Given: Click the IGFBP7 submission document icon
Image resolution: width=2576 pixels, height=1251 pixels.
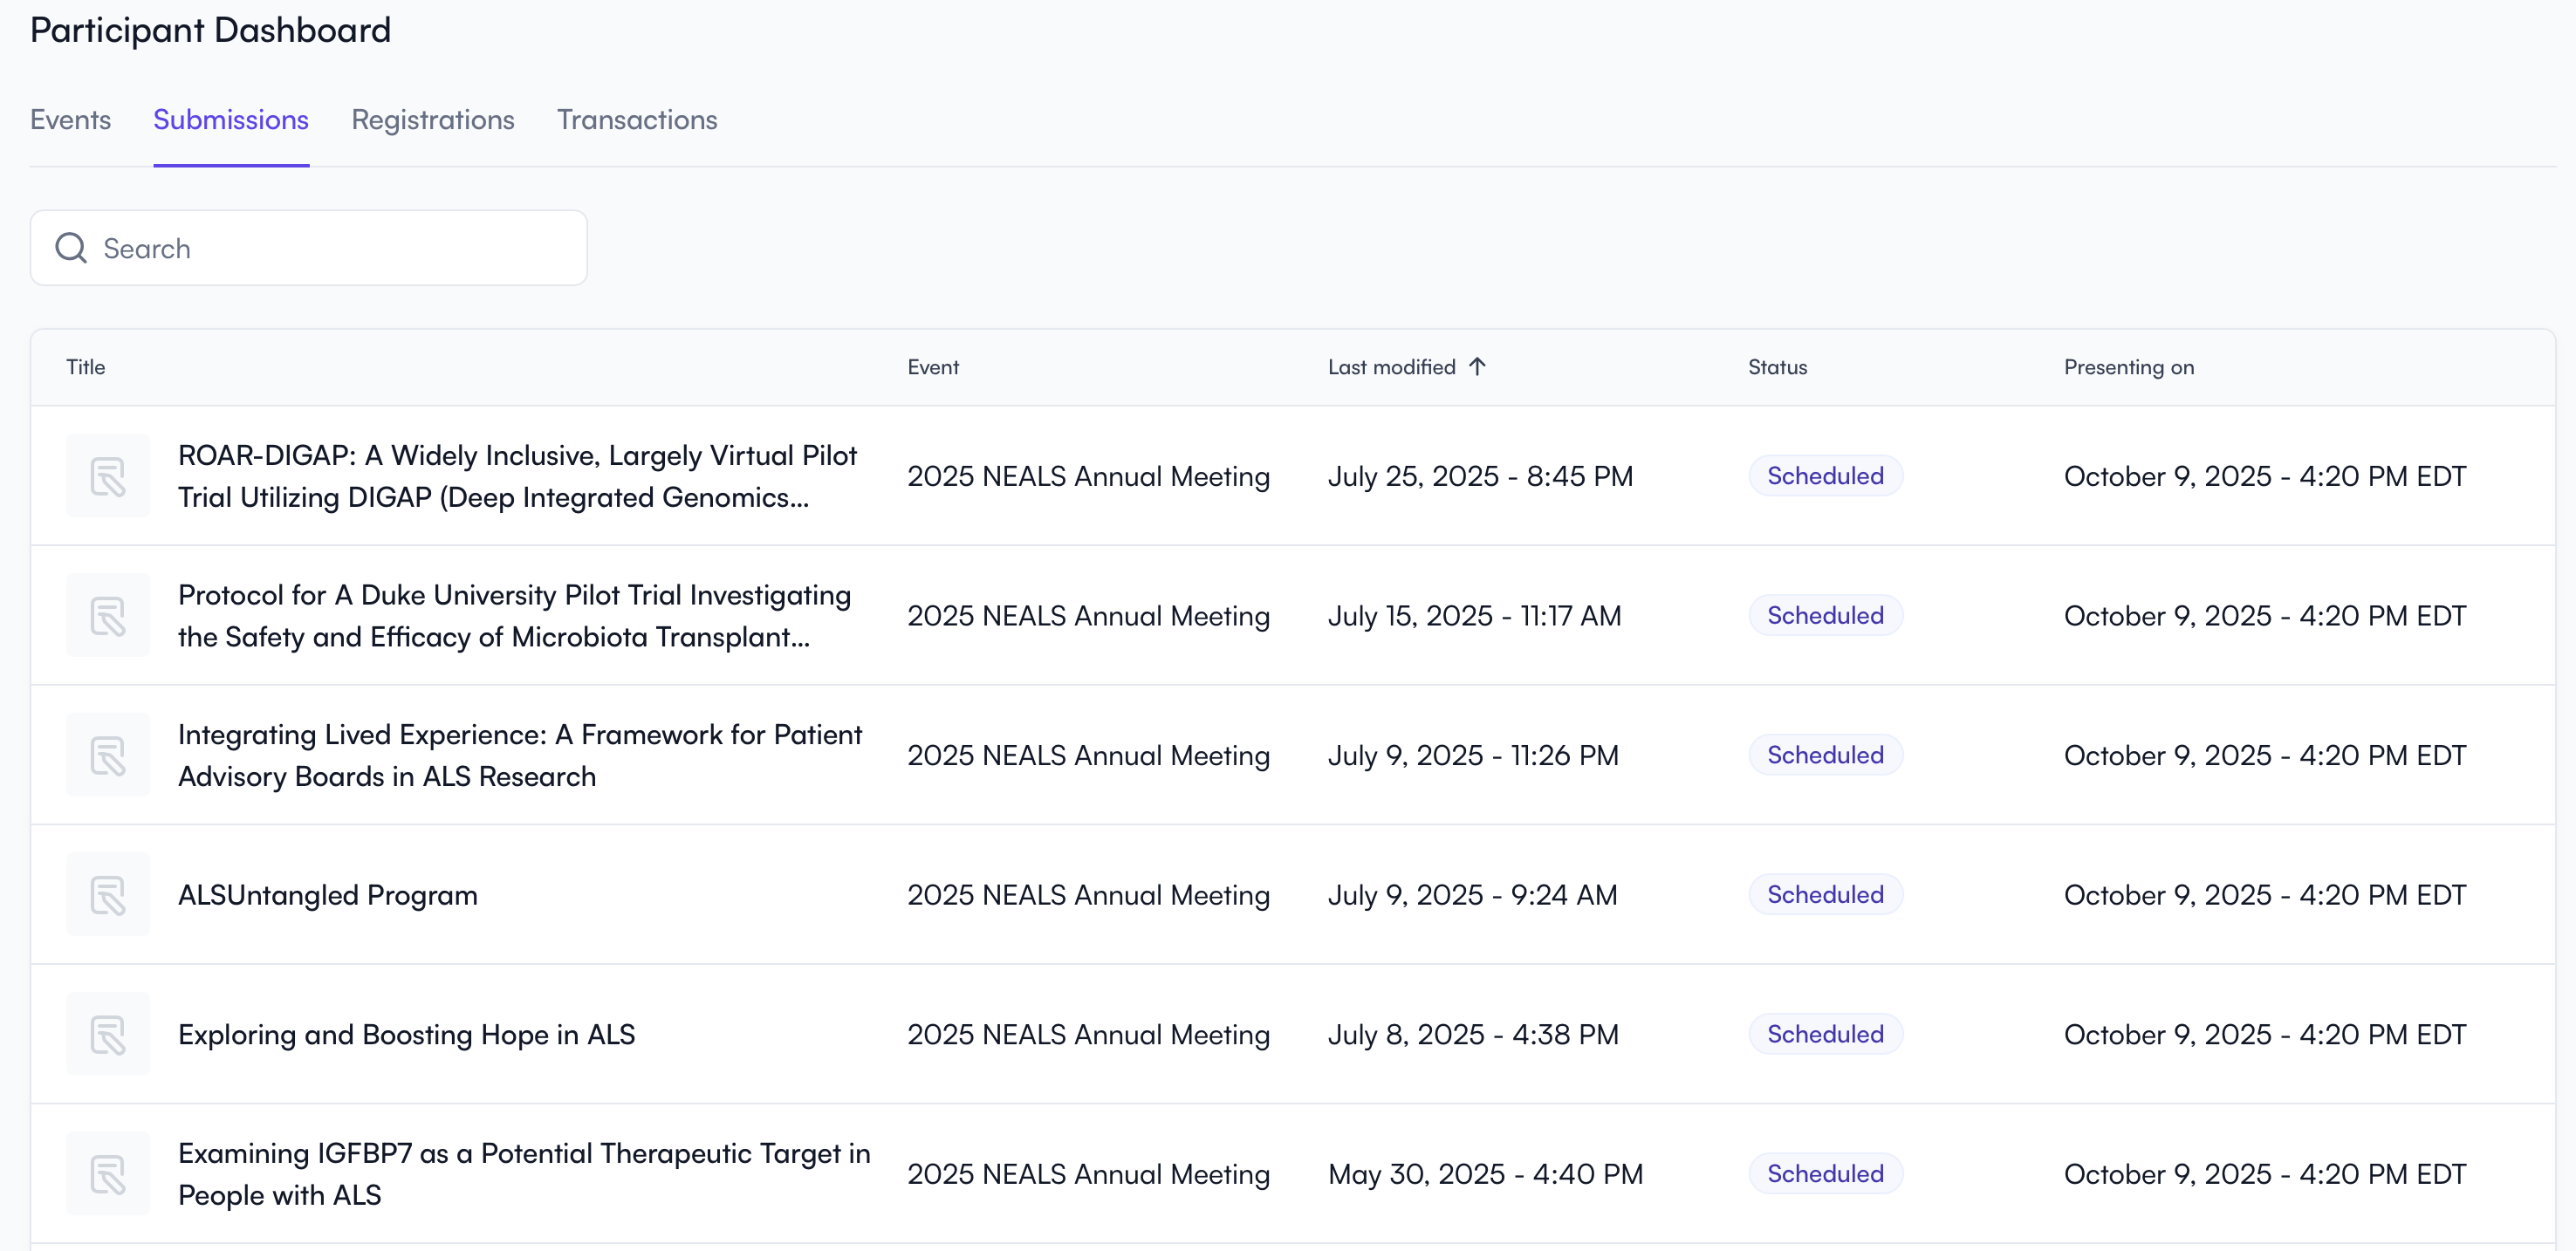Looking at the screenshot, I should (108, 1174).
